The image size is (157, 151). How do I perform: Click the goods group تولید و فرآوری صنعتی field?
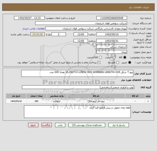click(x=78, y=87)
